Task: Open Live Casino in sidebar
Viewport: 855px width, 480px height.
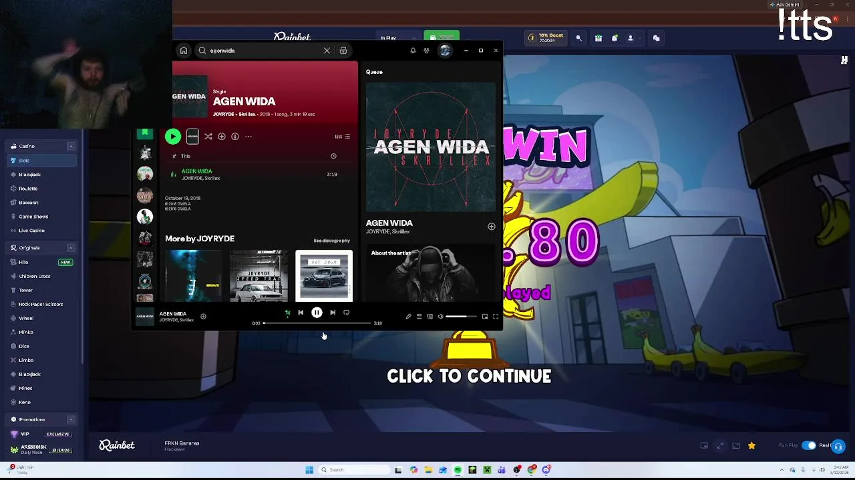Action: point(31,231)
